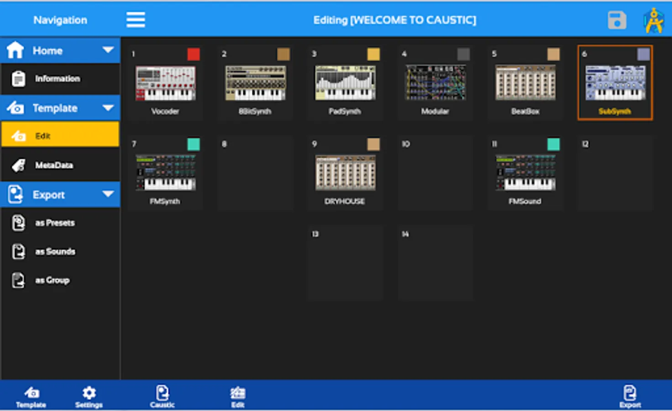Screen dimensions: 672x411
Task: Click Template button in bottom bar
Action: point(31,397)
